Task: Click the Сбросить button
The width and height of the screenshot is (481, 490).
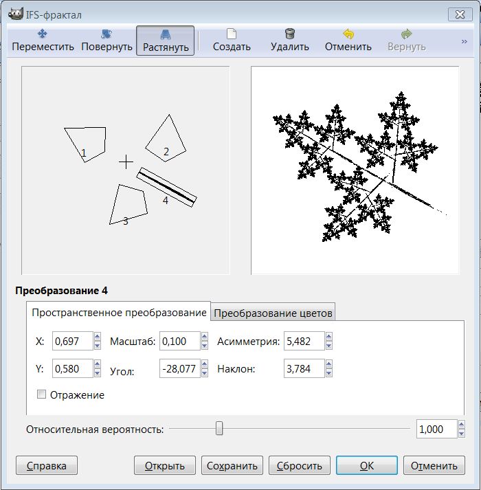Action: point(300,465)
